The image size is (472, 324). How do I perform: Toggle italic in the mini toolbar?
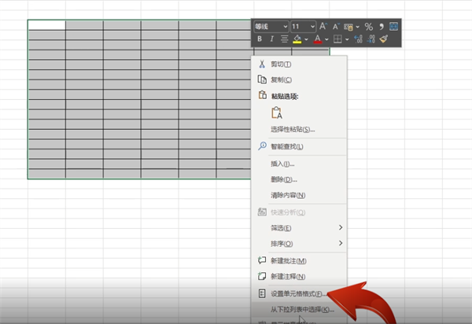pyautogui.click(x=272, y=39)
